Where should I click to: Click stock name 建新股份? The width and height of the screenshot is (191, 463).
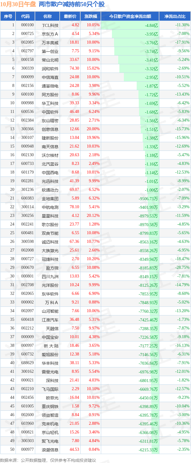point(50,138)
